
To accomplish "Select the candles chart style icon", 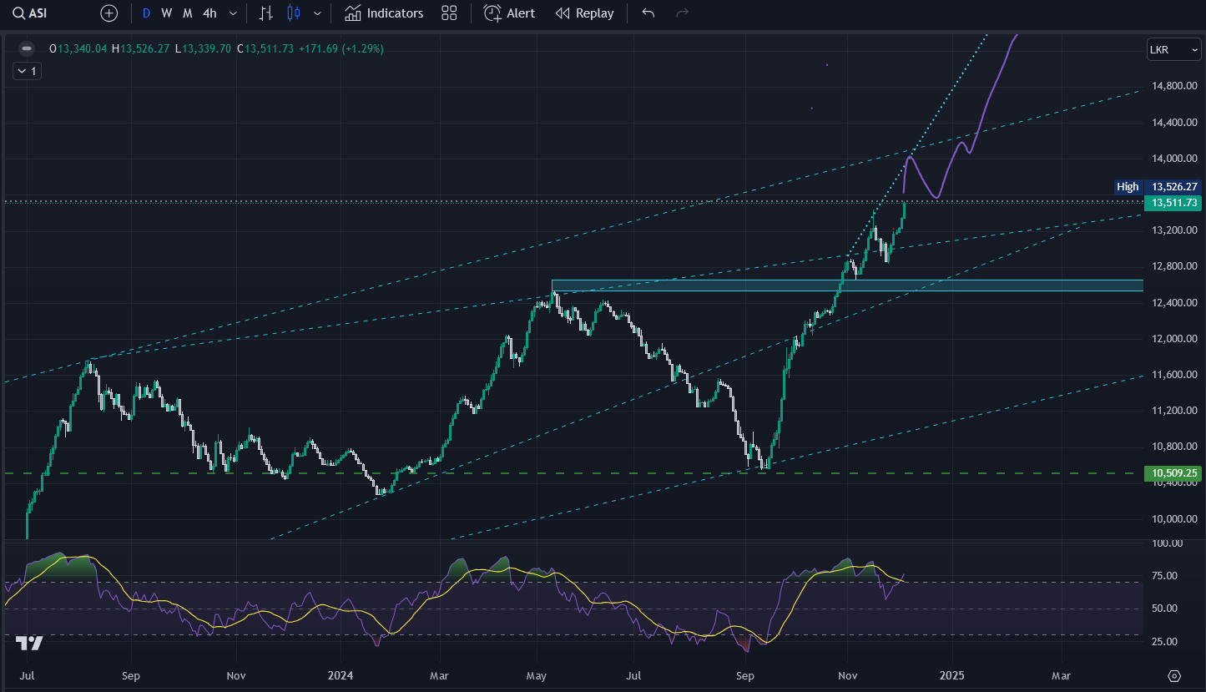I will 293,13.
